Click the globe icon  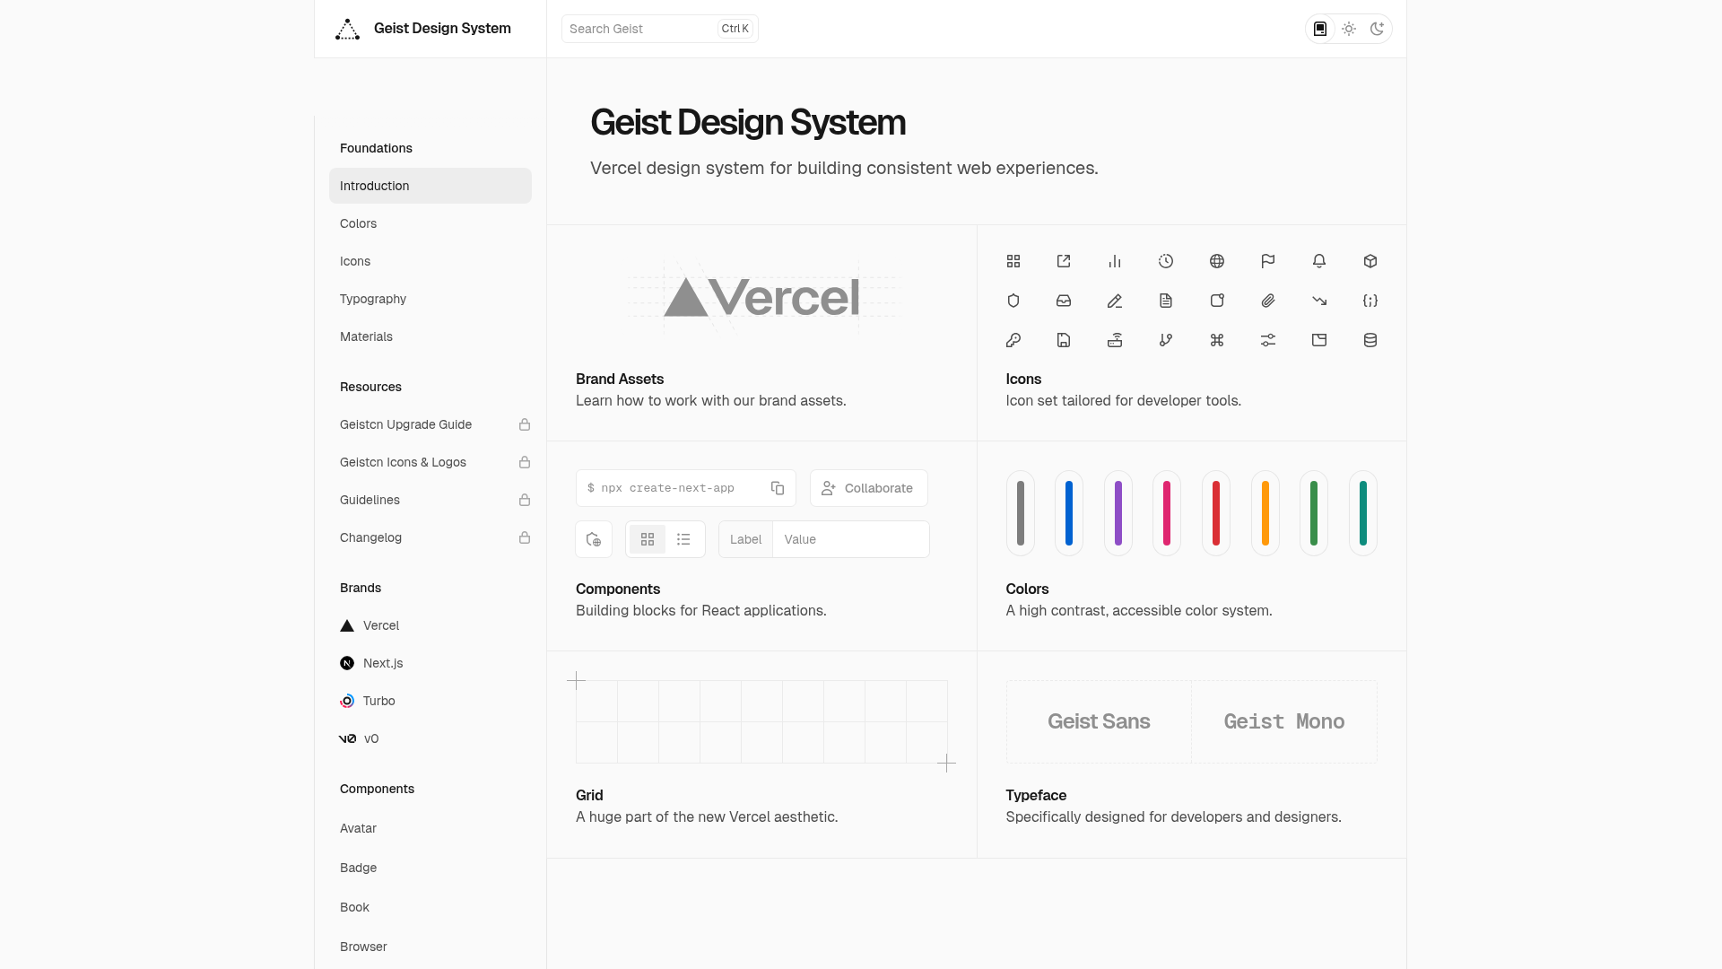click(1217, 261)
